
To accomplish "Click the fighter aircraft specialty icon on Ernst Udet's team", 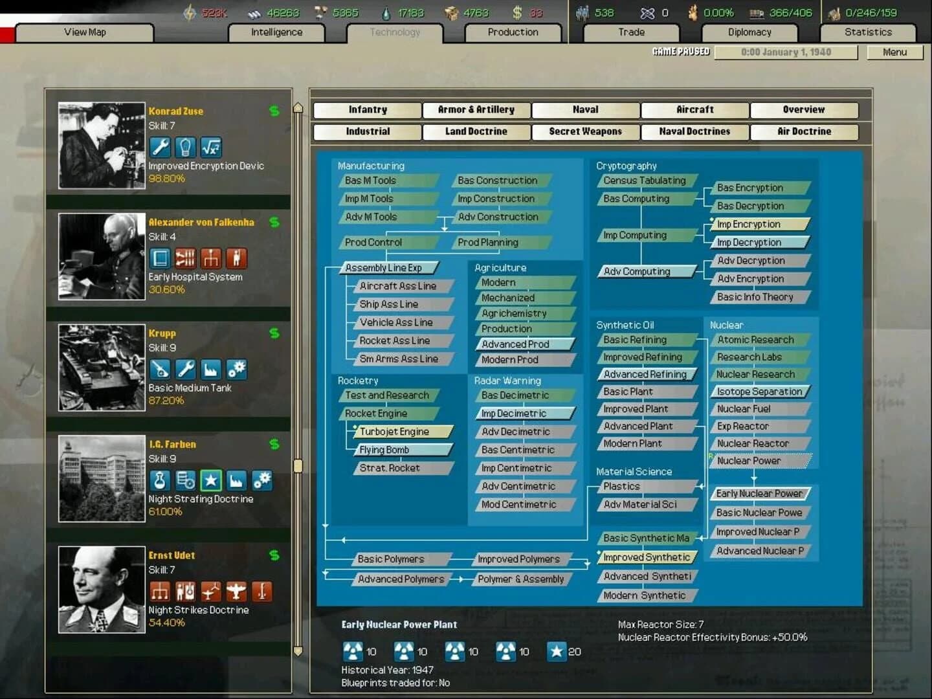I will [x=211, y=591].
